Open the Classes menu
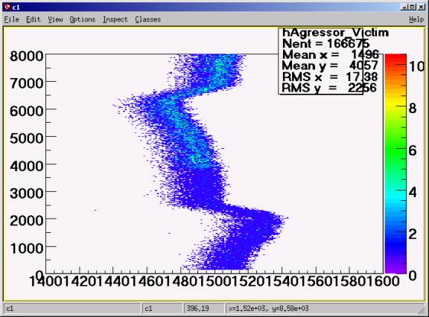The height and width of the screenshot is (317, 429). 147,19
